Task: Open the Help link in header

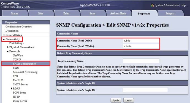Action: pos(184,5)
